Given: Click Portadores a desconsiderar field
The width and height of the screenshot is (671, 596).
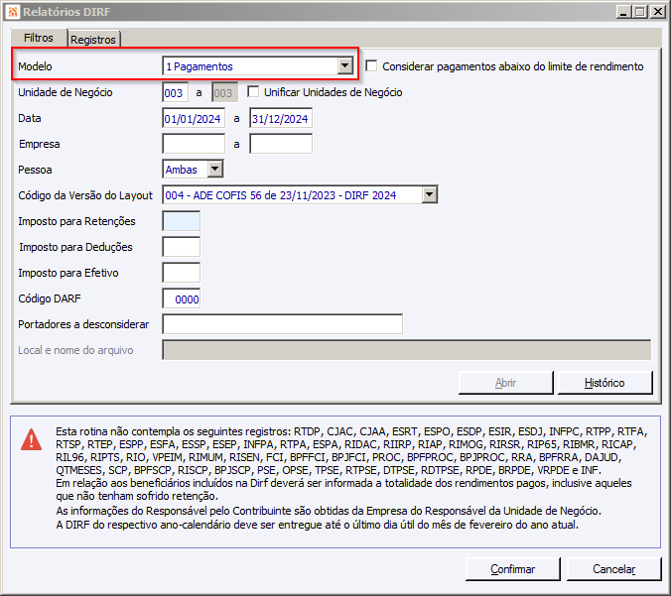Looking at the screenshot, I should point(283,324).
